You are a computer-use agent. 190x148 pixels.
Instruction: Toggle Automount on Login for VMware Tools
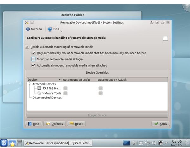66,93
